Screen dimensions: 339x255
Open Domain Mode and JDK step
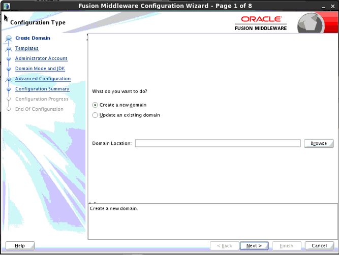pyautogui.click(x=40, y=69)
